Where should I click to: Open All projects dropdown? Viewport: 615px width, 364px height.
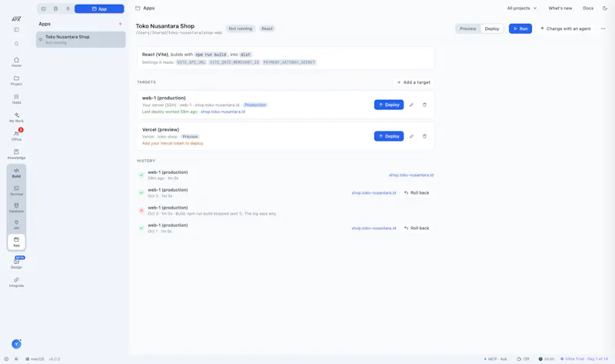click(x=522, y=8)
